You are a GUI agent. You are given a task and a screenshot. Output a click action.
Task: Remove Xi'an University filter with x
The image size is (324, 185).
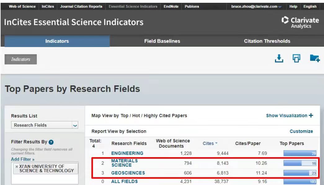click(17, 166)
